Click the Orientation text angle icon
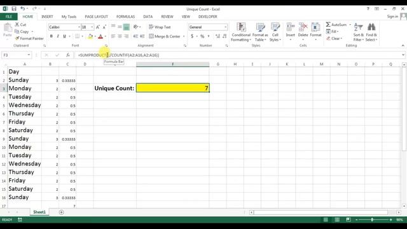 pos(135,27)
